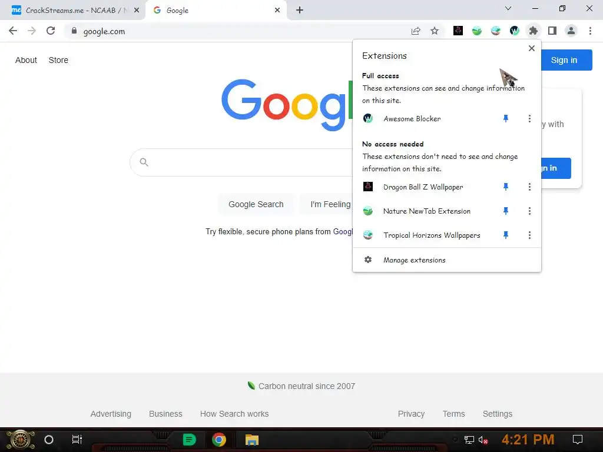Image resolution: width=603 pixels, height=452 pixels.
Task: Open more actions for Nature NewTab Extension
Action: [x=529, y=211]
